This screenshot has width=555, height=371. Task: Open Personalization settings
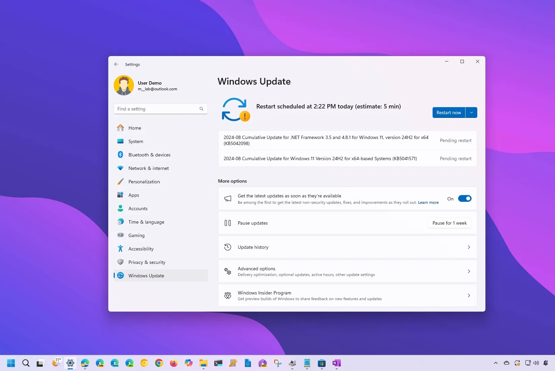pyautogui.click(x=161, y=182)
